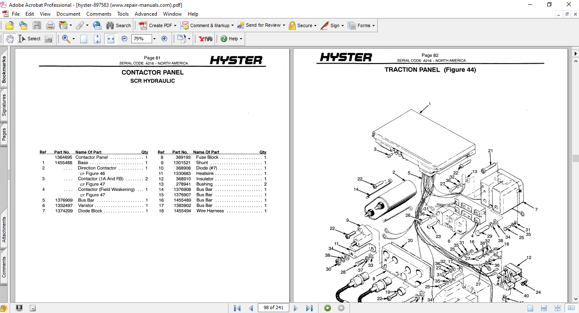Toggle Actual Size page view

click(x=84, y=39)
